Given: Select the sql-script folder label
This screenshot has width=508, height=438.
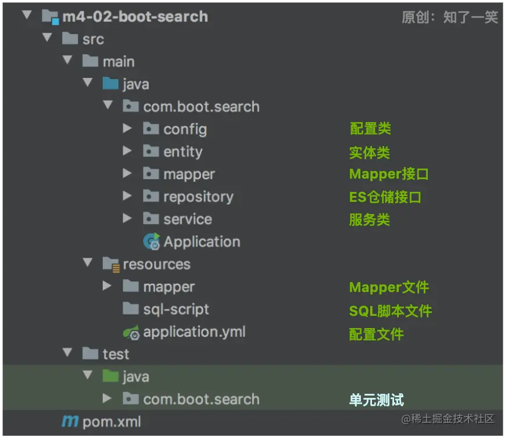Looking at the screenshot, I should pos(176,309).
